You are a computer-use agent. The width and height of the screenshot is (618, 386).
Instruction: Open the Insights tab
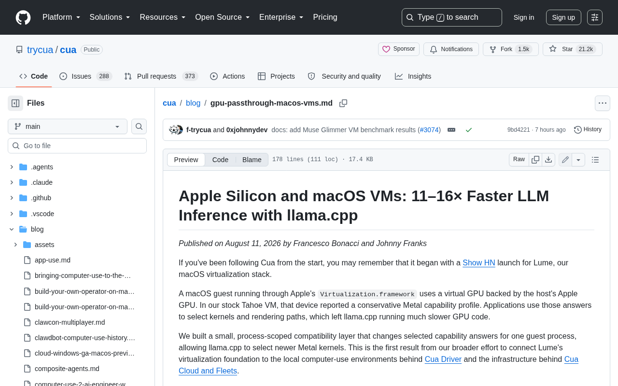413,76
